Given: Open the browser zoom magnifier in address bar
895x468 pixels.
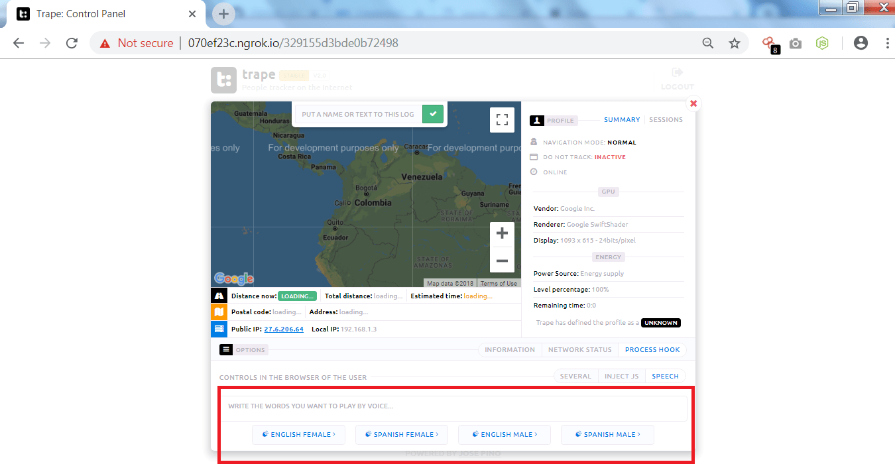Looking at the screenshot, I should pyautogui.click(x=708, y=43).
